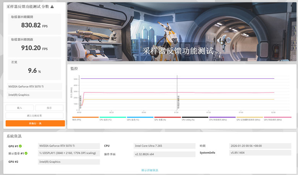Toggle the black CPU Utility legend swatch

195,117
